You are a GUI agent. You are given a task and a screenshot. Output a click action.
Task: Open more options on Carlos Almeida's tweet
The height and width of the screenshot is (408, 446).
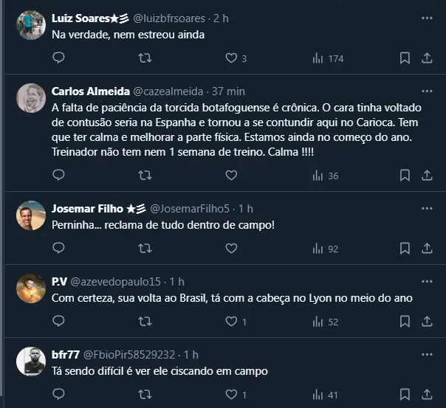[427, 91]
